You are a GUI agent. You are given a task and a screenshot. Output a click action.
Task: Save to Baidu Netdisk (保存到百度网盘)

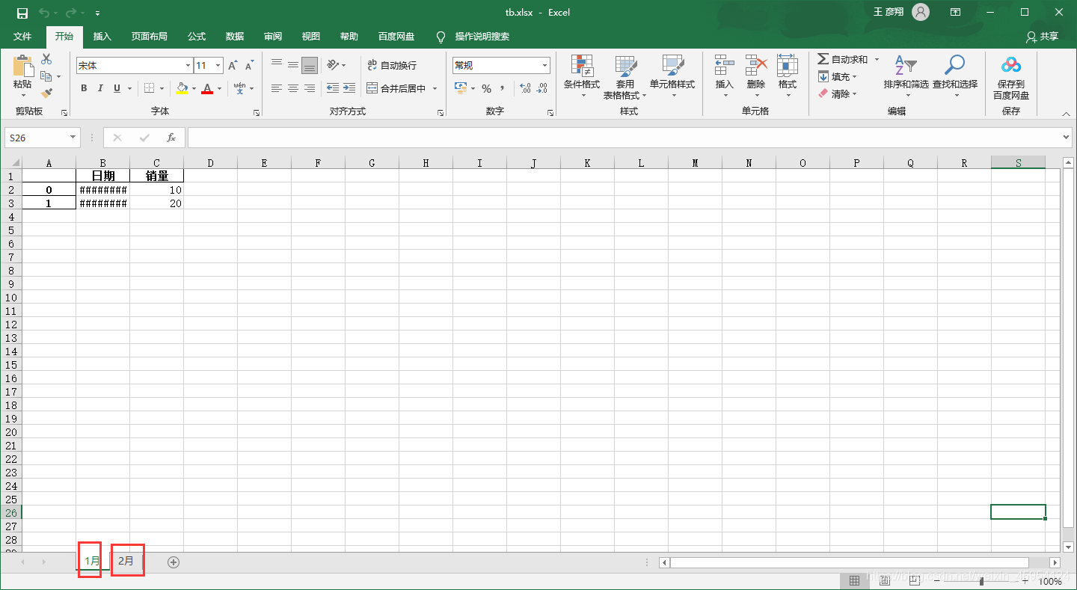click(1011, 76)
